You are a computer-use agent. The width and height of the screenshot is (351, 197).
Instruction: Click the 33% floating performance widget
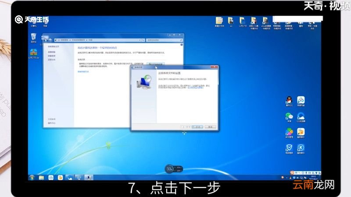[174, 169]
